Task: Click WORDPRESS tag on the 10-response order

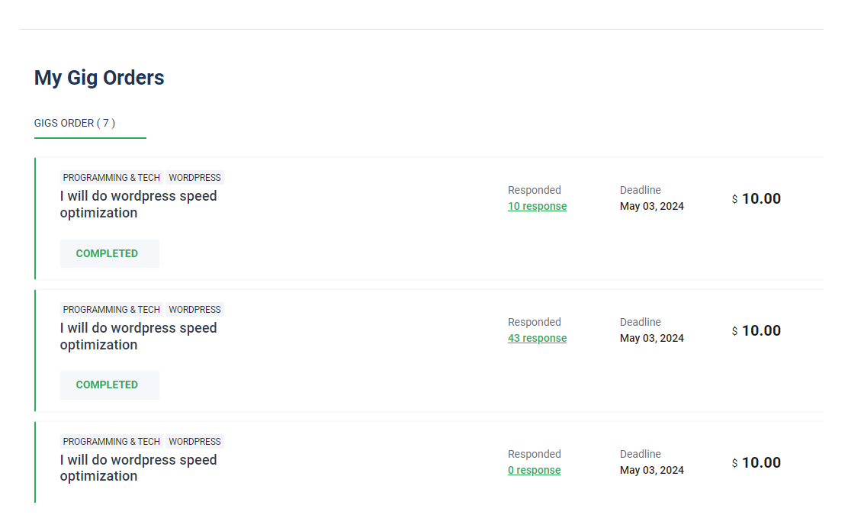Action: pyautogui.click(x=194, y=178)
